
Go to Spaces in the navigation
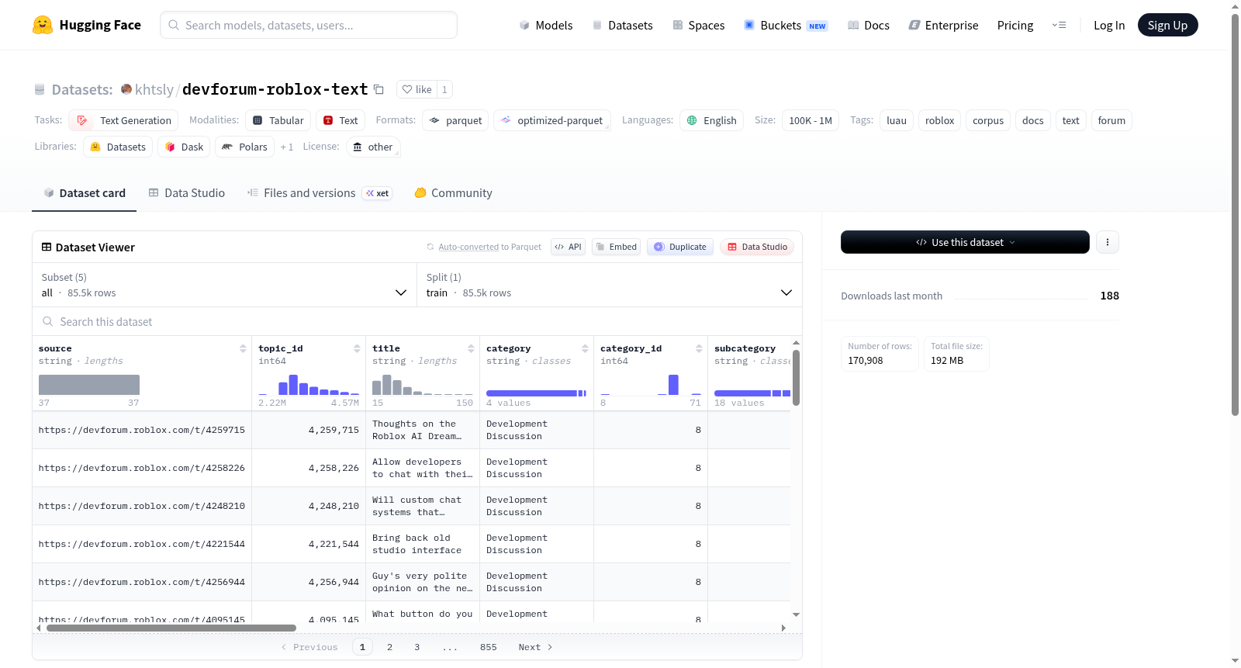point(699,25)
